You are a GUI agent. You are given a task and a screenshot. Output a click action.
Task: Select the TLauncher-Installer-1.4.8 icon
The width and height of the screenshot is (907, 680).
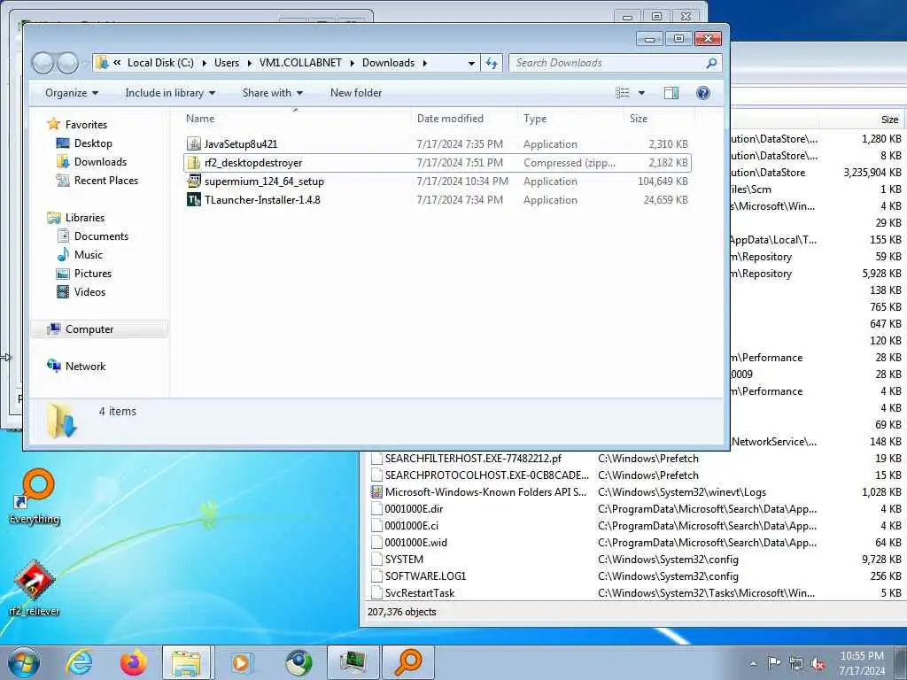click(x=194, y=199)
